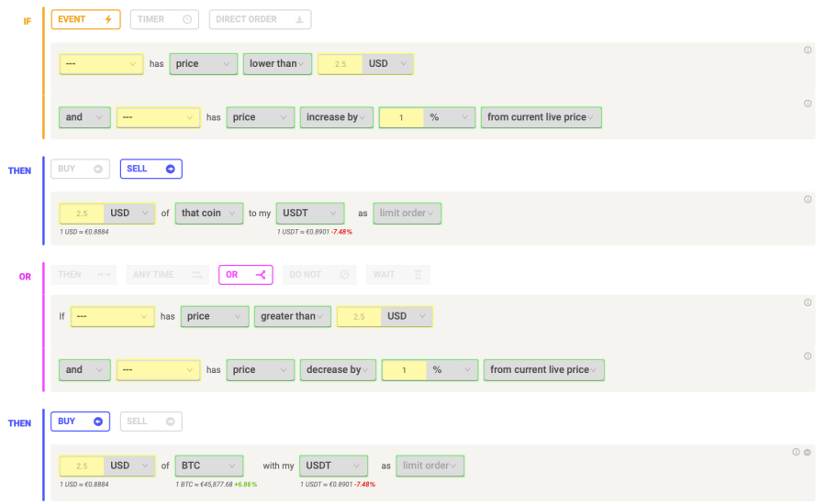The width and height of the screenshot is (826, 504).
Task: Click the percent value field in 'decrease by' row
Action: point(404,370)
